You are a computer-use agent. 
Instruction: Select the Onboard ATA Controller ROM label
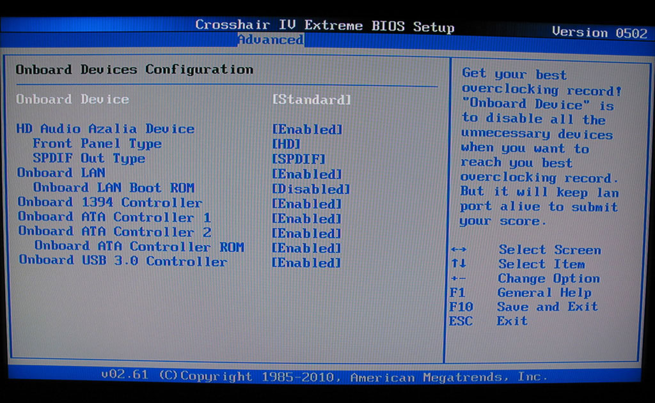[x=139, y=247]
